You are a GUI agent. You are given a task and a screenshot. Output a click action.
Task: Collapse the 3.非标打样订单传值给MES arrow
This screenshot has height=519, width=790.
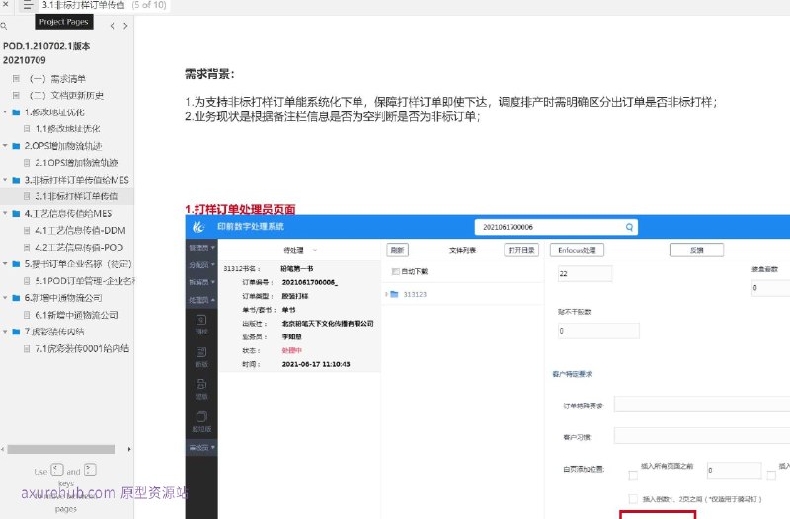click(x=5, y=180)
